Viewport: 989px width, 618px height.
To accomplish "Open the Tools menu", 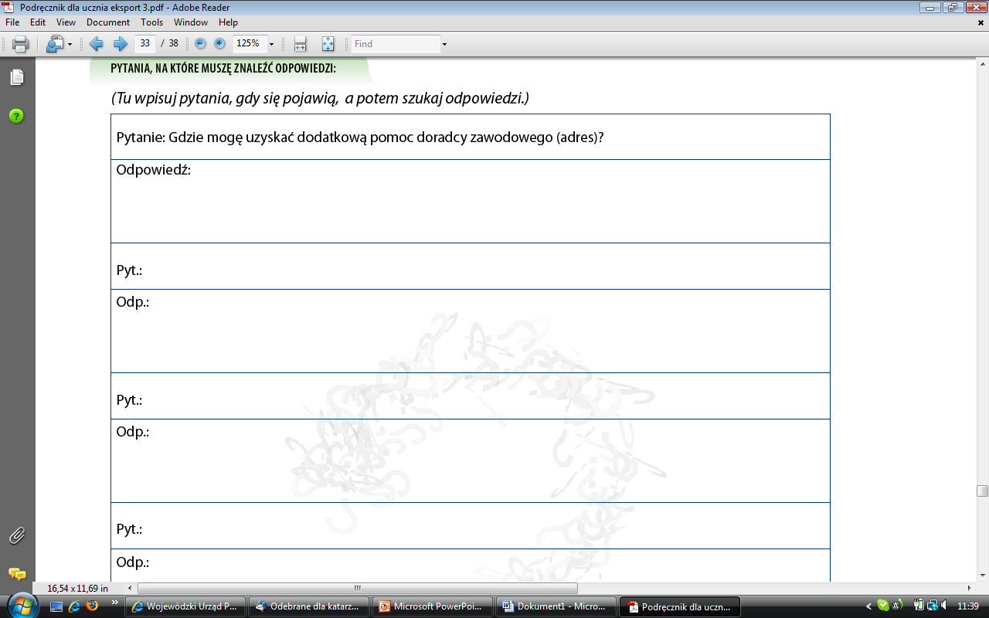I will click(x=152, y=22).
